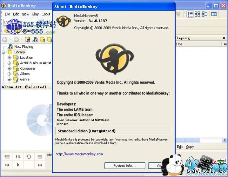This screenshot has height=177, width=228.
Task: Click OK in the About dialog
Action: coord(159,166)
